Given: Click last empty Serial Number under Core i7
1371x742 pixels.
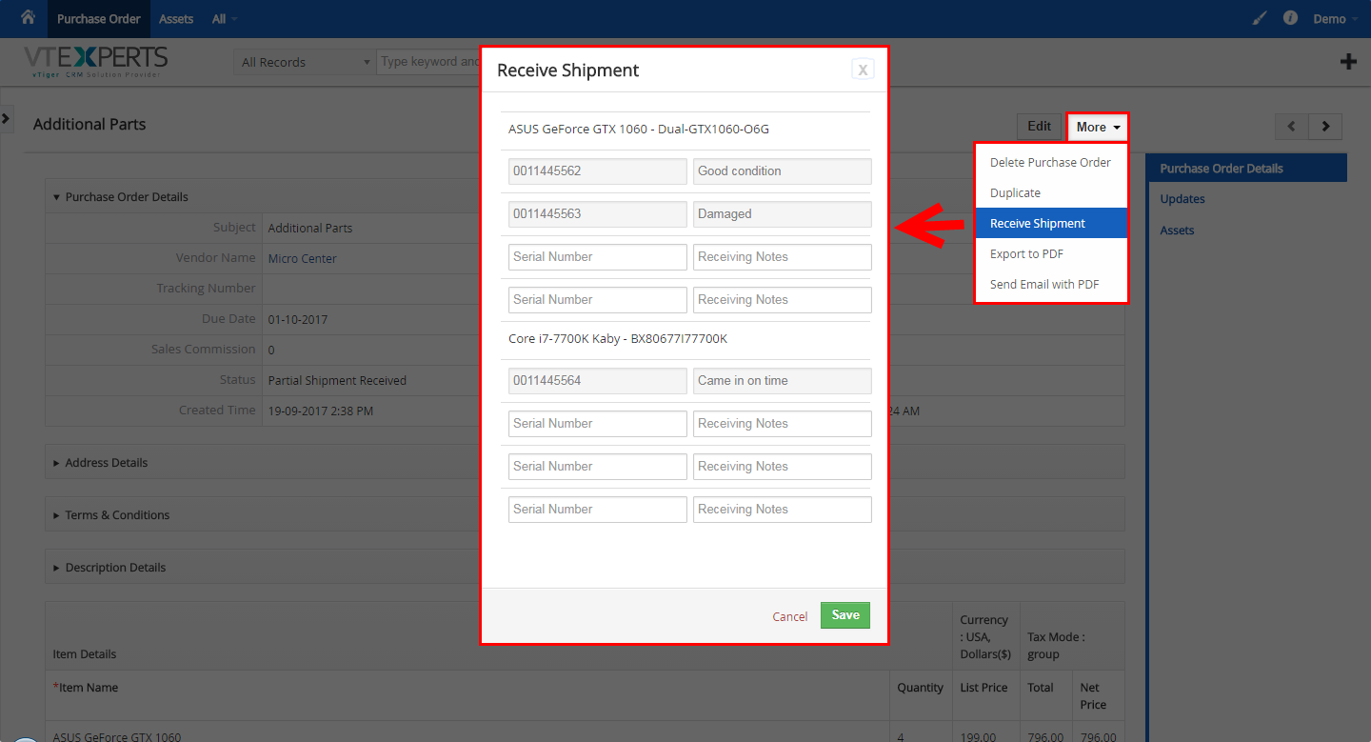Looking at the screenshot, I should point(598,510).
